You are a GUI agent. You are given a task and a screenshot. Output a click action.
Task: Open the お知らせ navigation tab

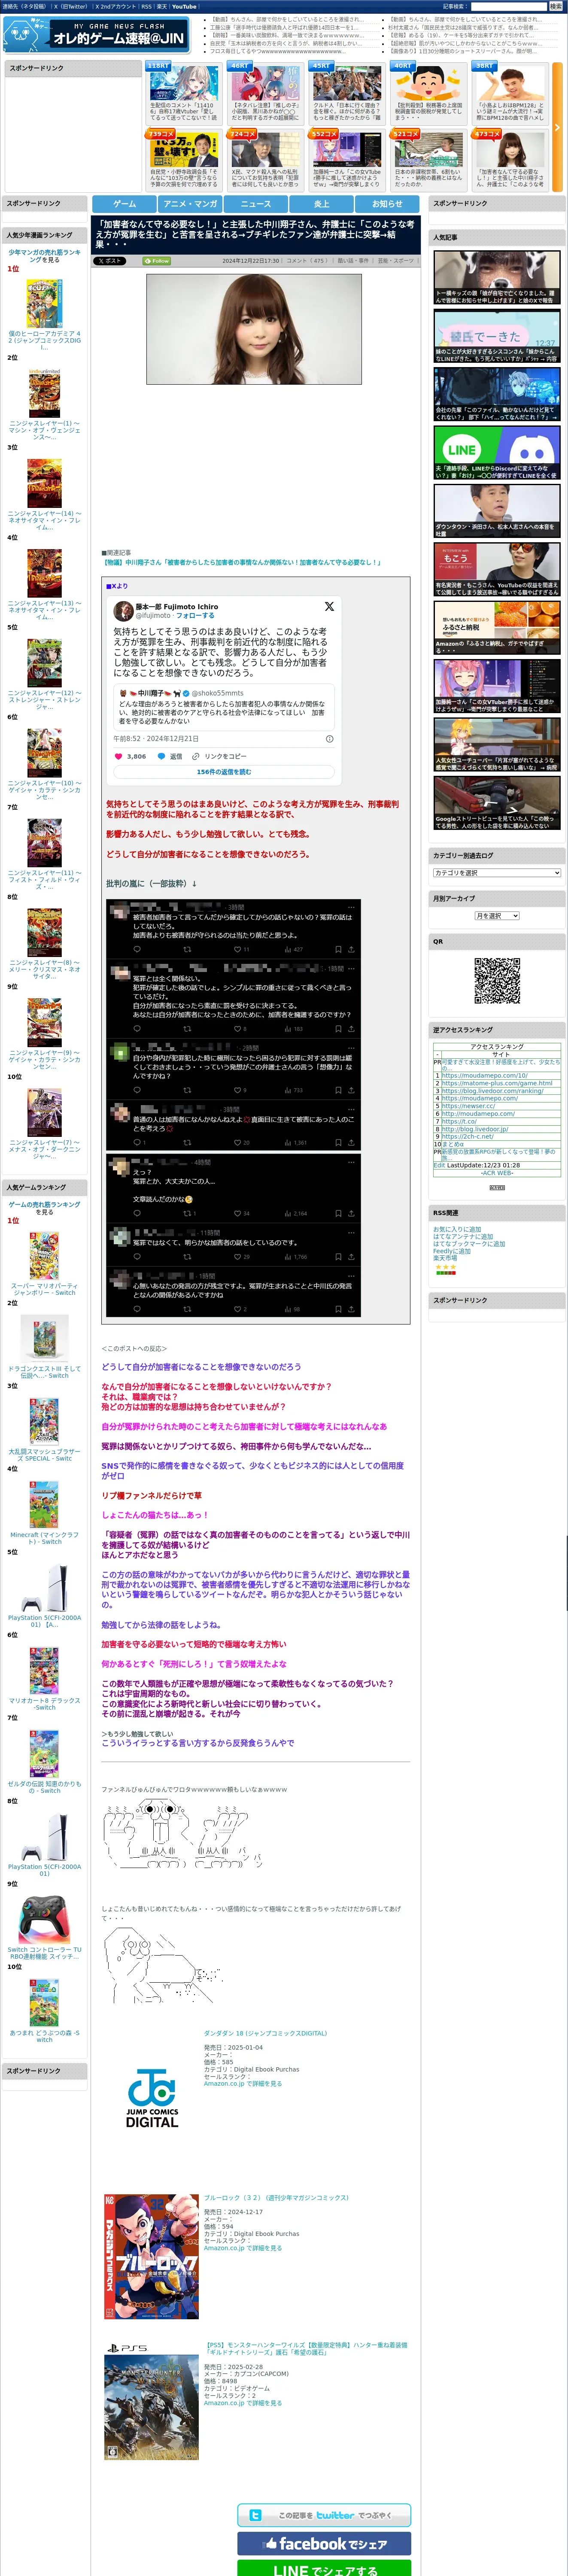pyautogui.click(x=387, y=203)
